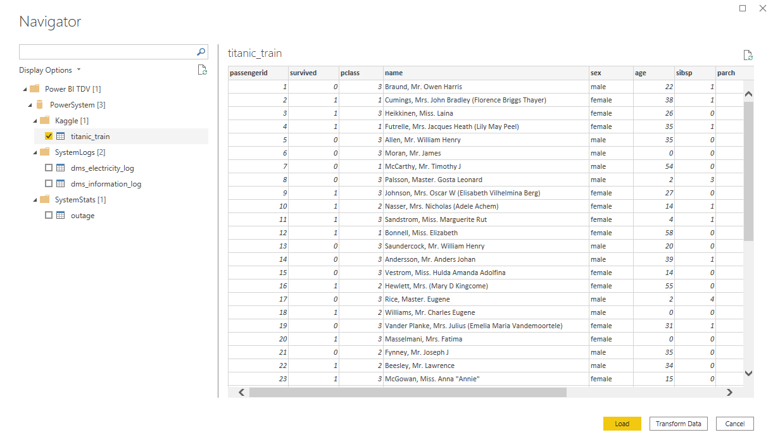The height and width of the screenshot is (442, 773).
Task: Focus the navigator search field
Action: pos(106,52)
